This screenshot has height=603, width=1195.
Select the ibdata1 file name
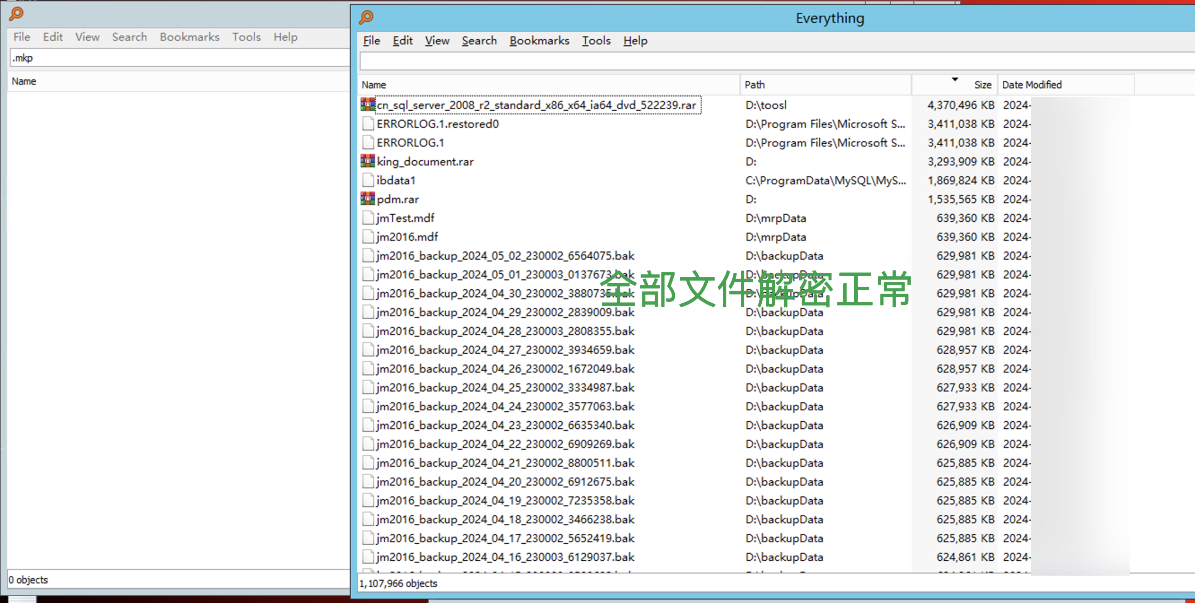click(396, 180)
